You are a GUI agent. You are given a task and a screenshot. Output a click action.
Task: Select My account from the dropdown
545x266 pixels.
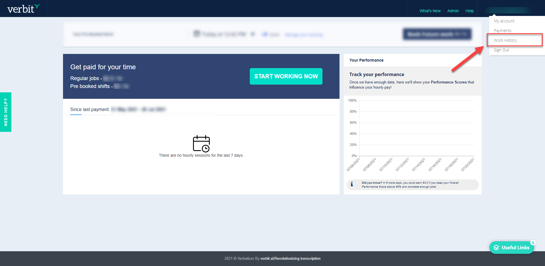(x=504, y=21)
